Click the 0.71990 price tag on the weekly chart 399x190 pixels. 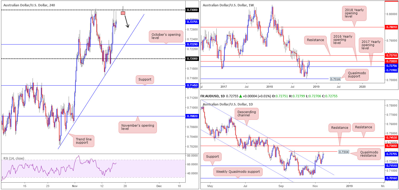pos(392,70)
